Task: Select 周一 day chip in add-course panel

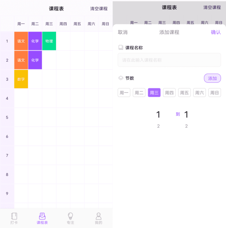Action: point(124,92)
